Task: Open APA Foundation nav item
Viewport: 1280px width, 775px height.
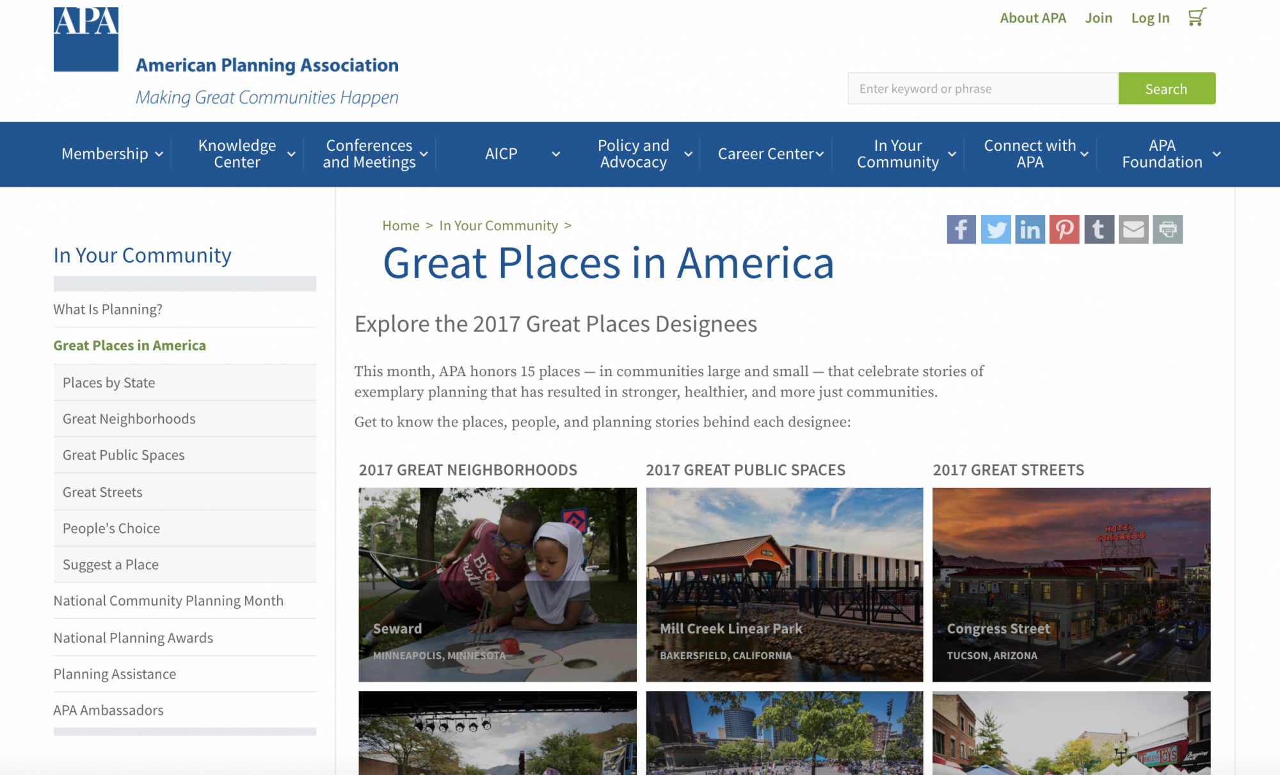Action: click(1162, 154)
